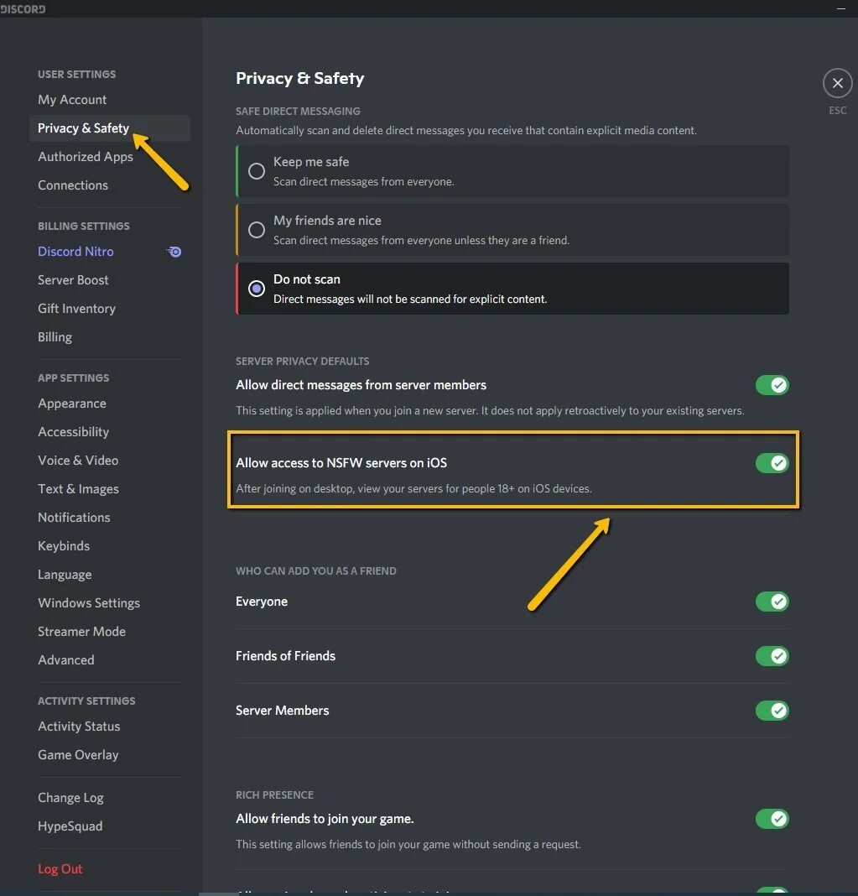Open Discord Nitro billing page

110,252
